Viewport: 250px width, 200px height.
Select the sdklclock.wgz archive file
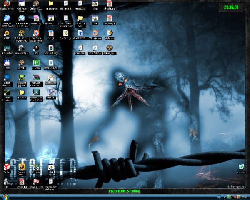point(51,50)
